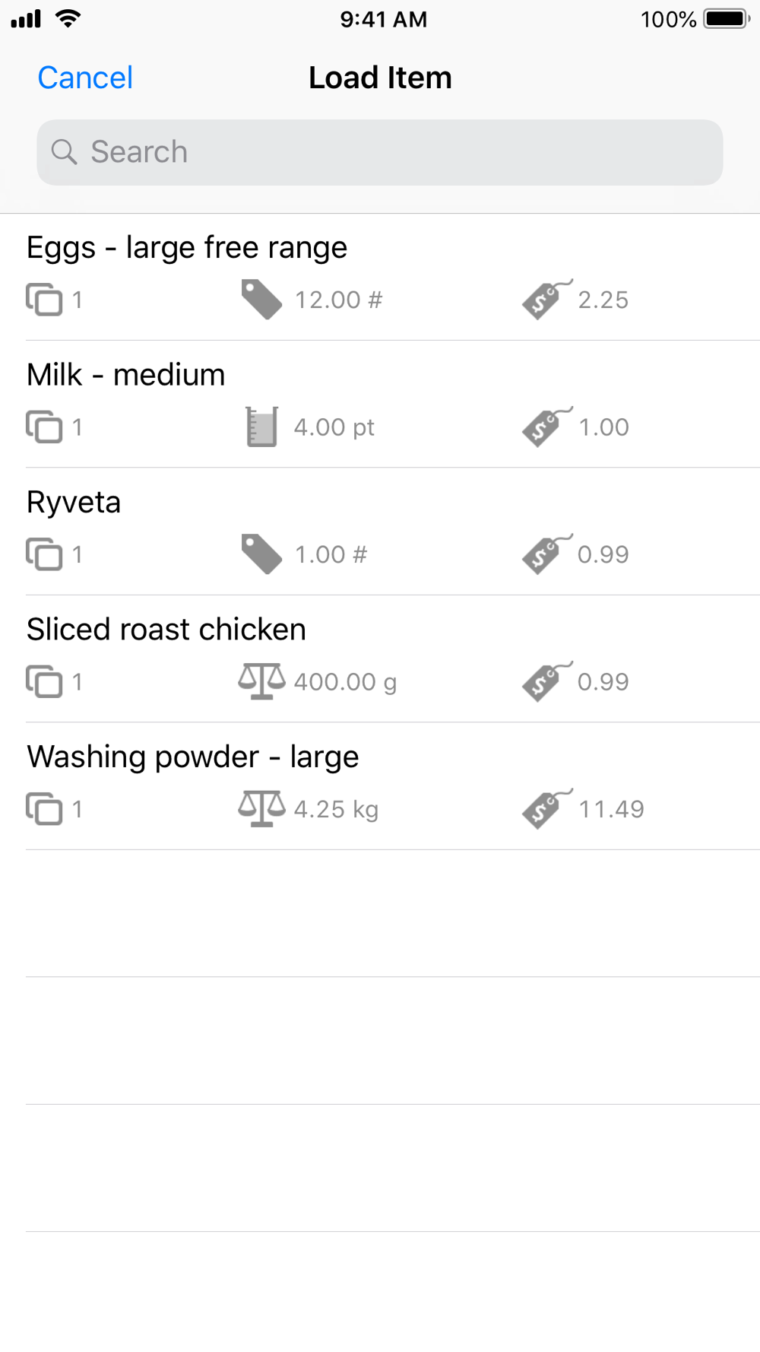Select the Eggs - large free range item

click(x=380, y=277)
